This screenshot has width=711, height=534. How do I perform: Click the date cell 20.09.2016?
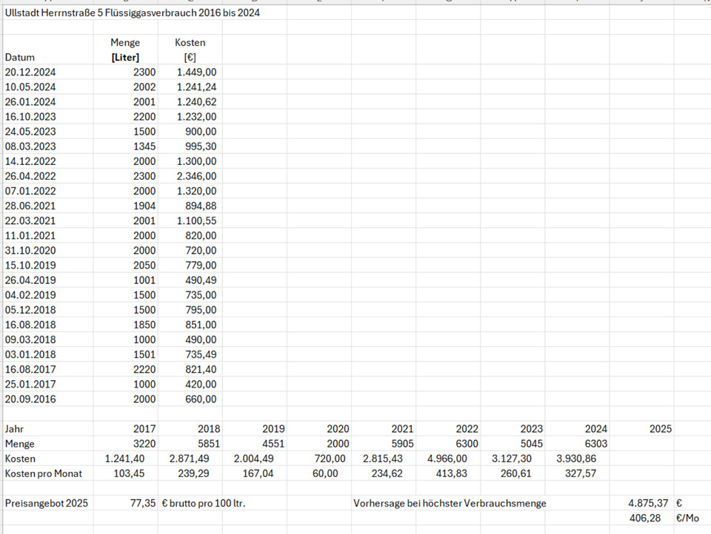30,399
